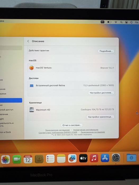This screenshot has width=139, height=185.
Task: Open warranty details with Подробнее button
Action: [106, 51]
